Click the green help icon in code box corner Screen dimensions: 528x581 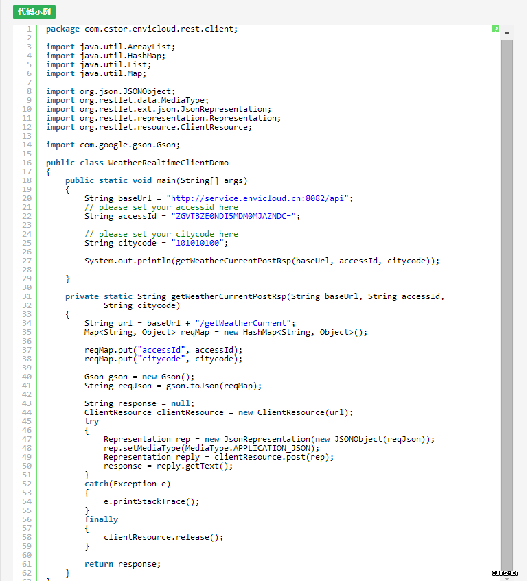click(495, 29)
